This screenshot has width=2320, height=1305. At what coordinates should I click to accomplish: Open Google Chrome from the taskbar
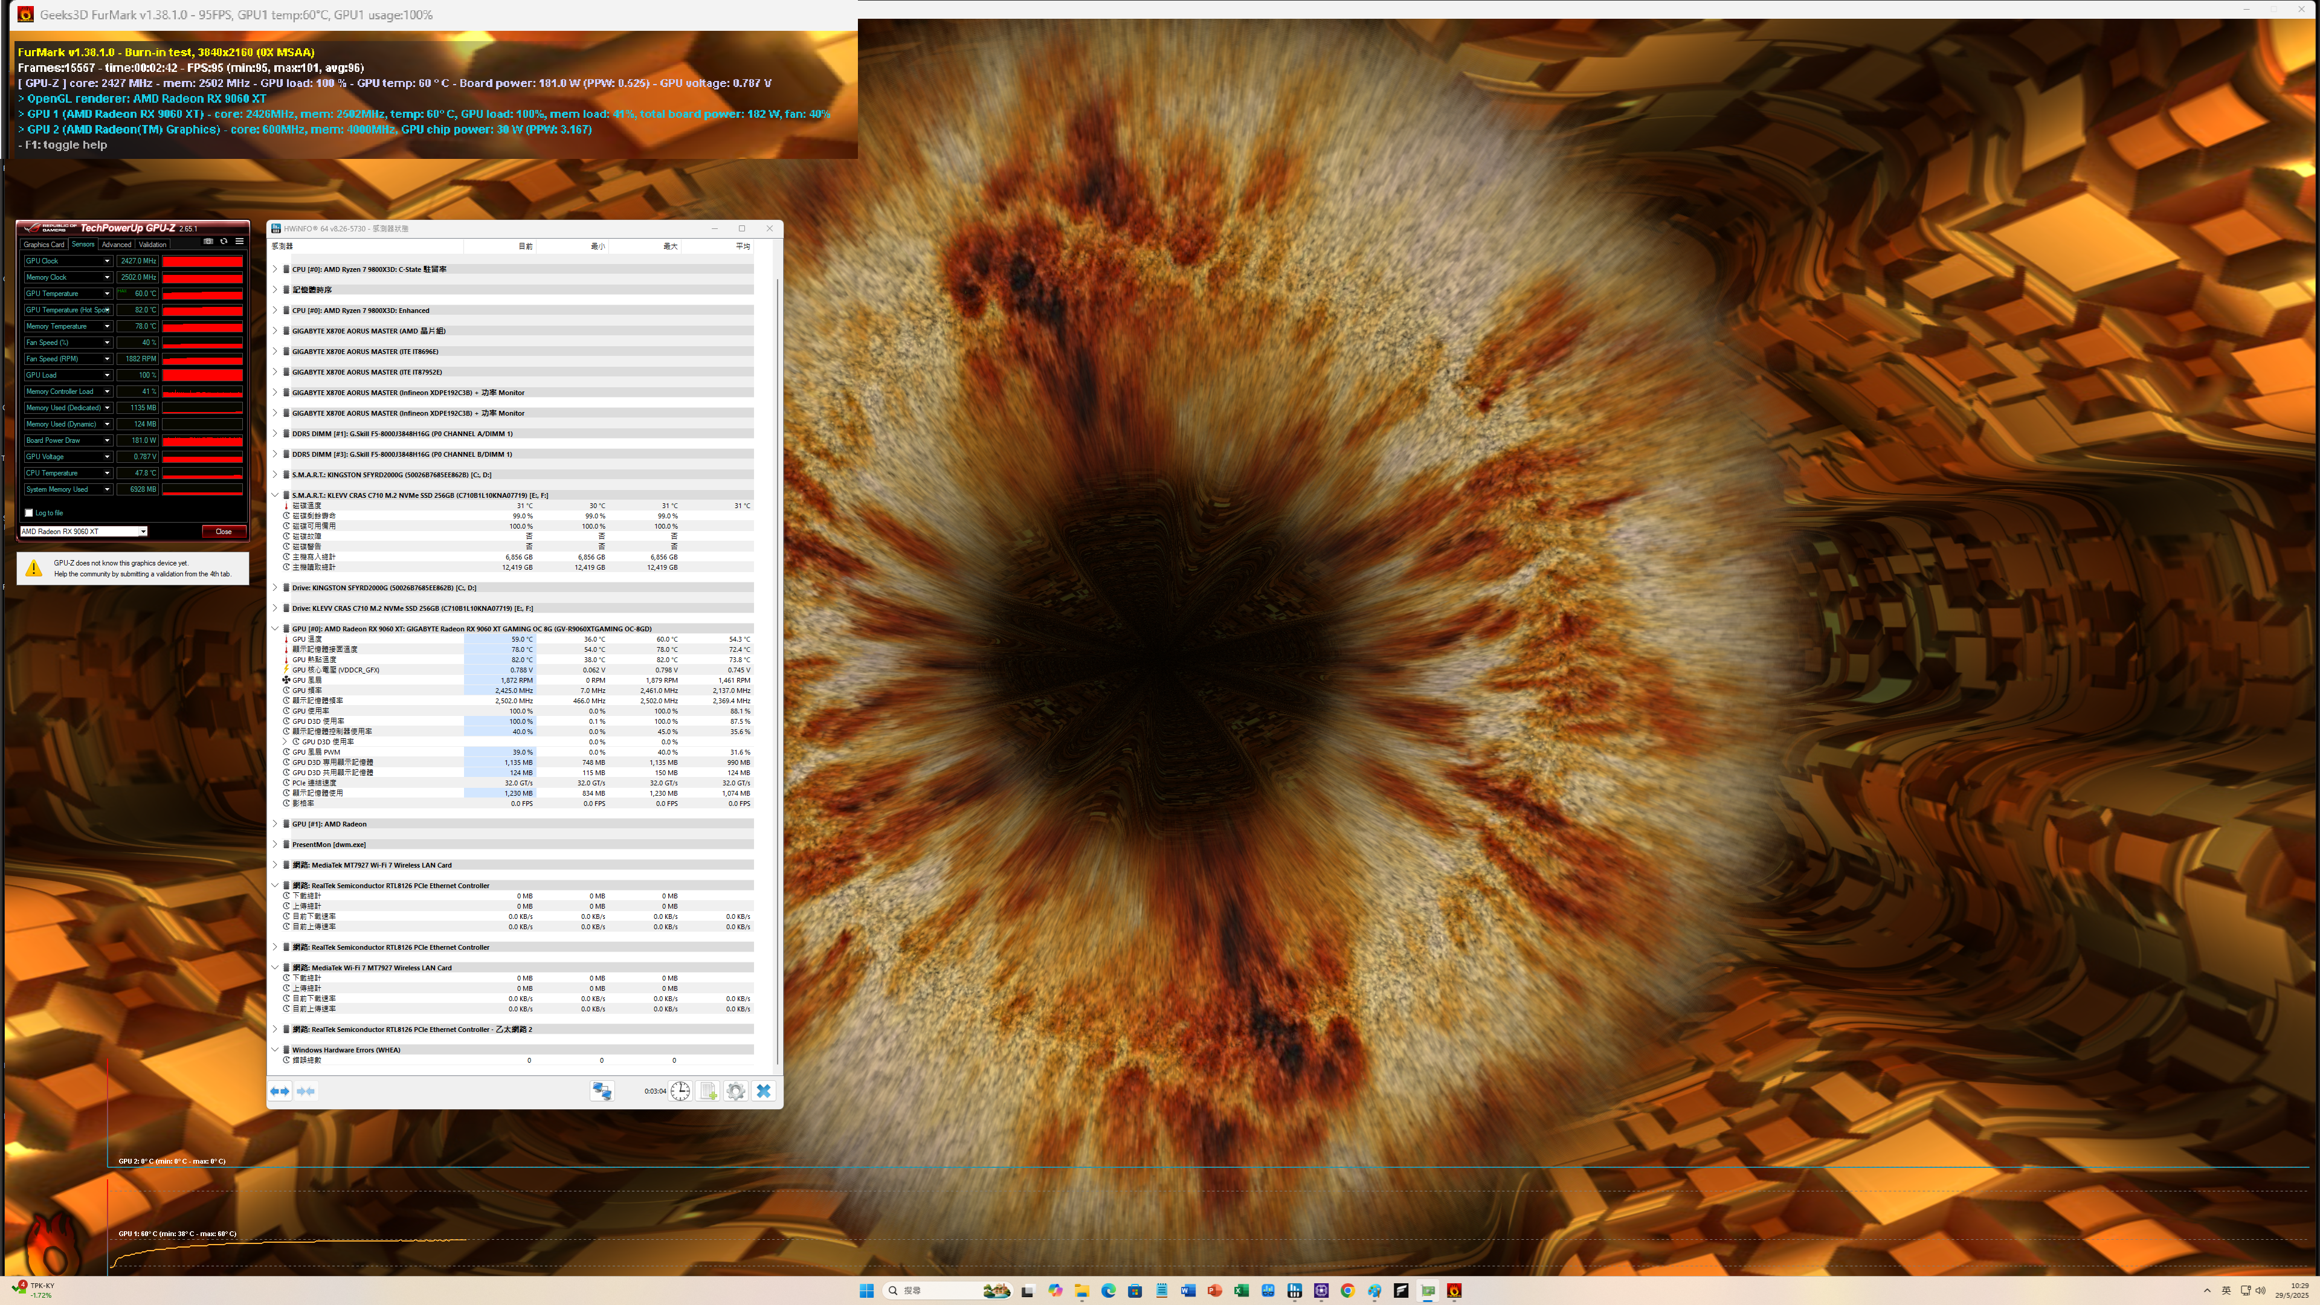pyautogui.click(x=1347, y=1290)
